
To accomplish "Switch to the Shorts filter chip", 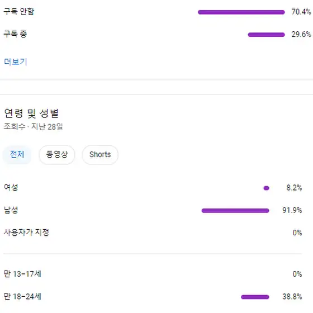I will point(100,154).
